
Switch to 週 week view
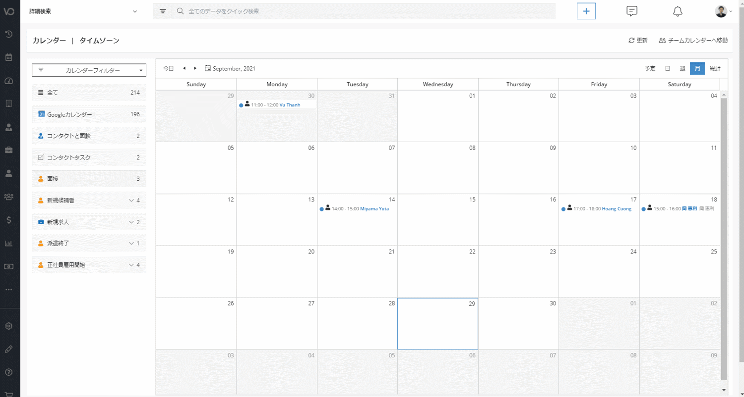[682, 68]
